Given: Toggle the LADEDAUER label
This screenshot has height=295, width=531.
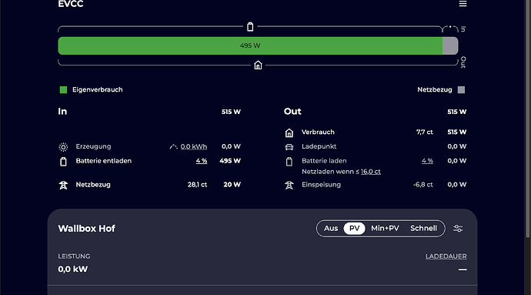Looking at the screenshot, I should [446, 256].
